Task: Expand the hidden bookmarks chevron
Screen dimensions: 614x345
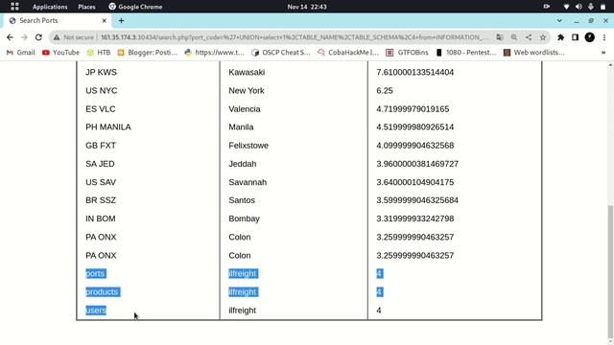Action: [x=603, y=53]
